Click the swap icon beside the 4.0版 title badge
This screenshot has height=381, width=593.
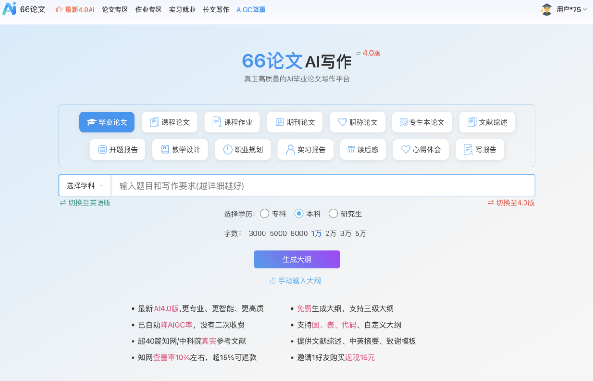358,53
